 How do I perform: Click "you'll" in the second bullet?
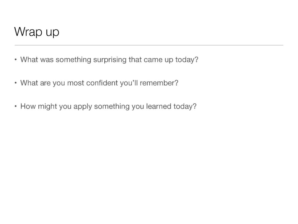click(x=129, y=84)
